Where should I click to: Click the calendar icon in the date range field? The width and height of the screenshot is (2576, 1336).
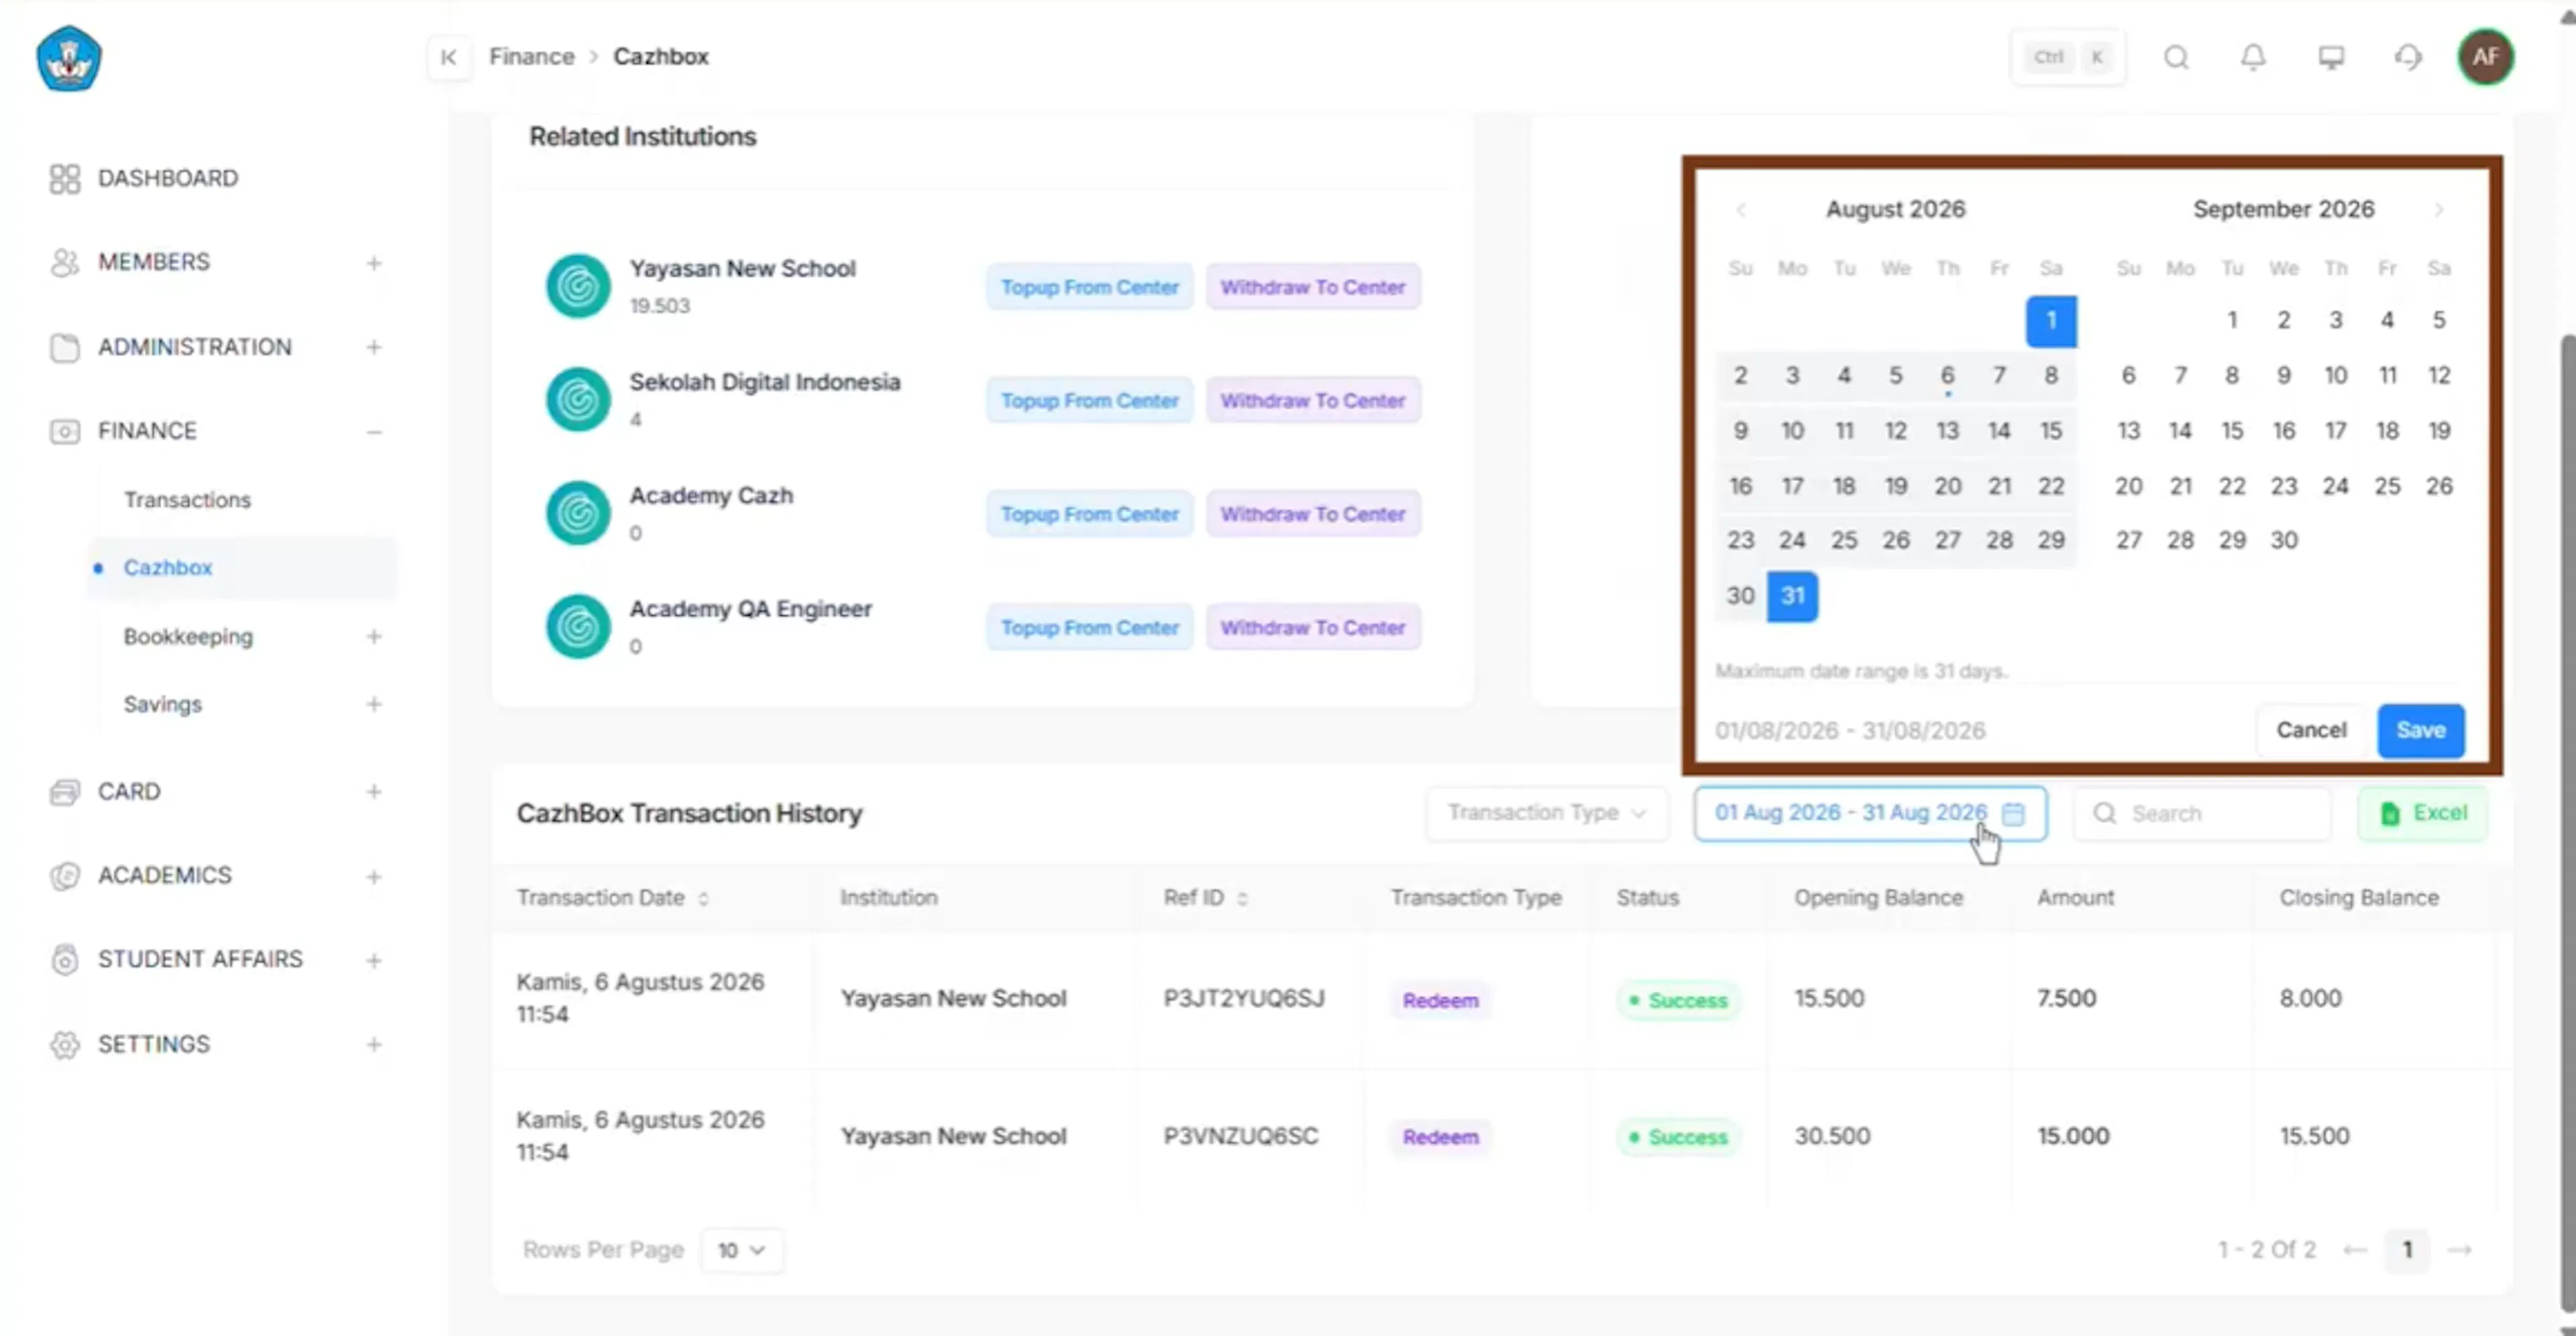click(x=2013, y=814)
